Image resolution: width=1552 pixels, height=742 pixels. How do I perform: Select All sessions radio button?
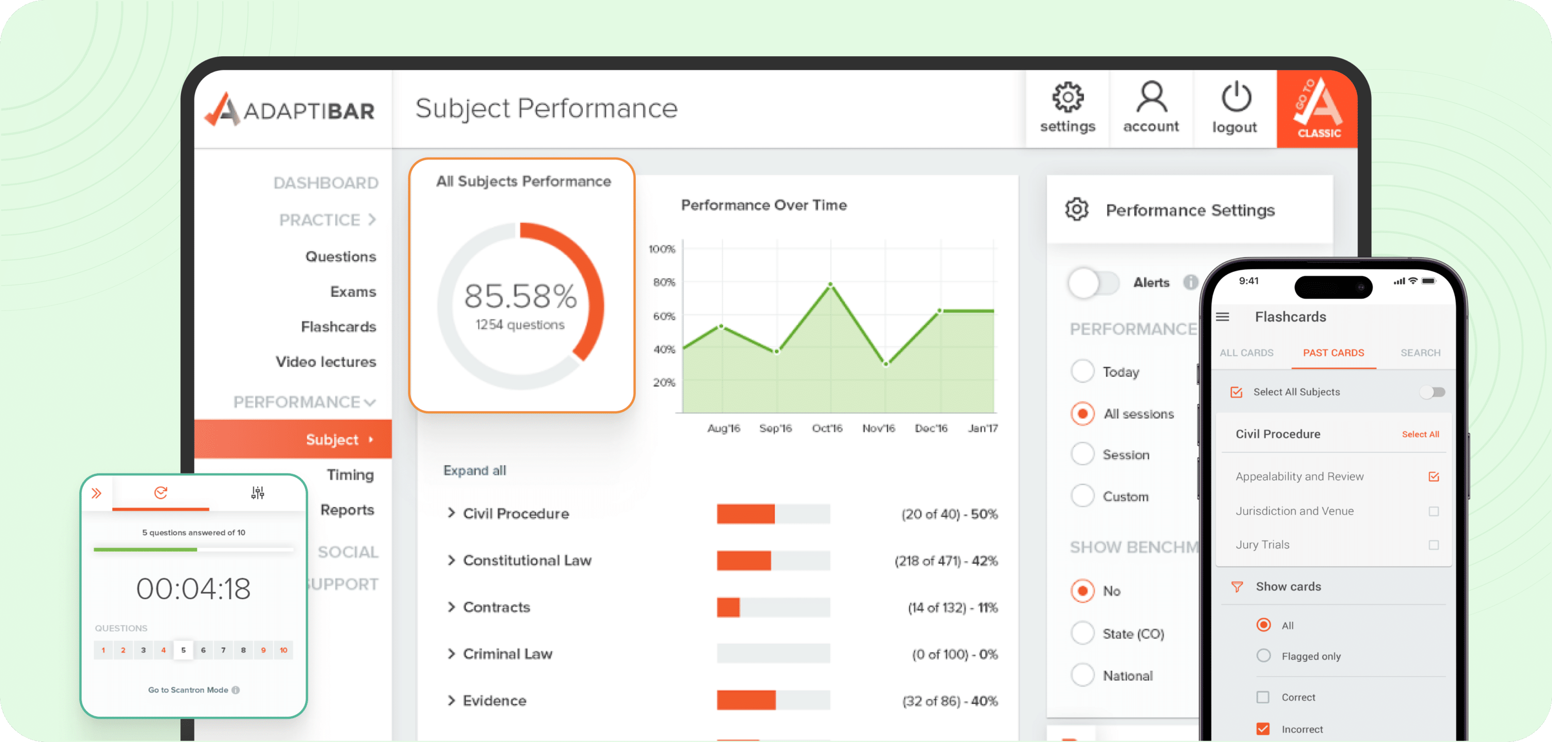(1082, 414)
